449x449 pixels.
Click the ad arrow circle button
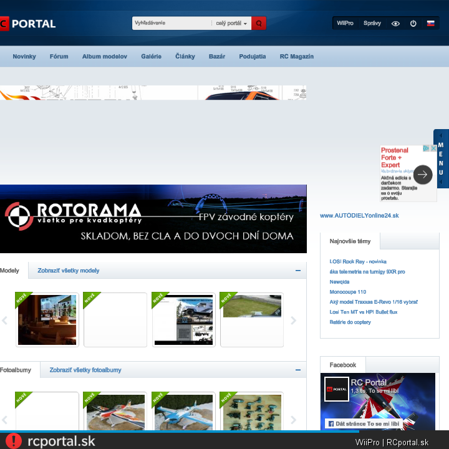click(x=423, y=175)
